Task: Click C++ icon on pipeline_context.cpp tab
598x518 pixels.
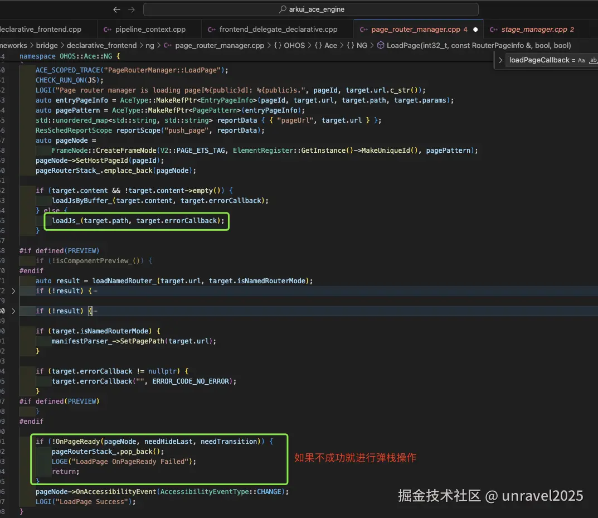Action: click(108, 30)
